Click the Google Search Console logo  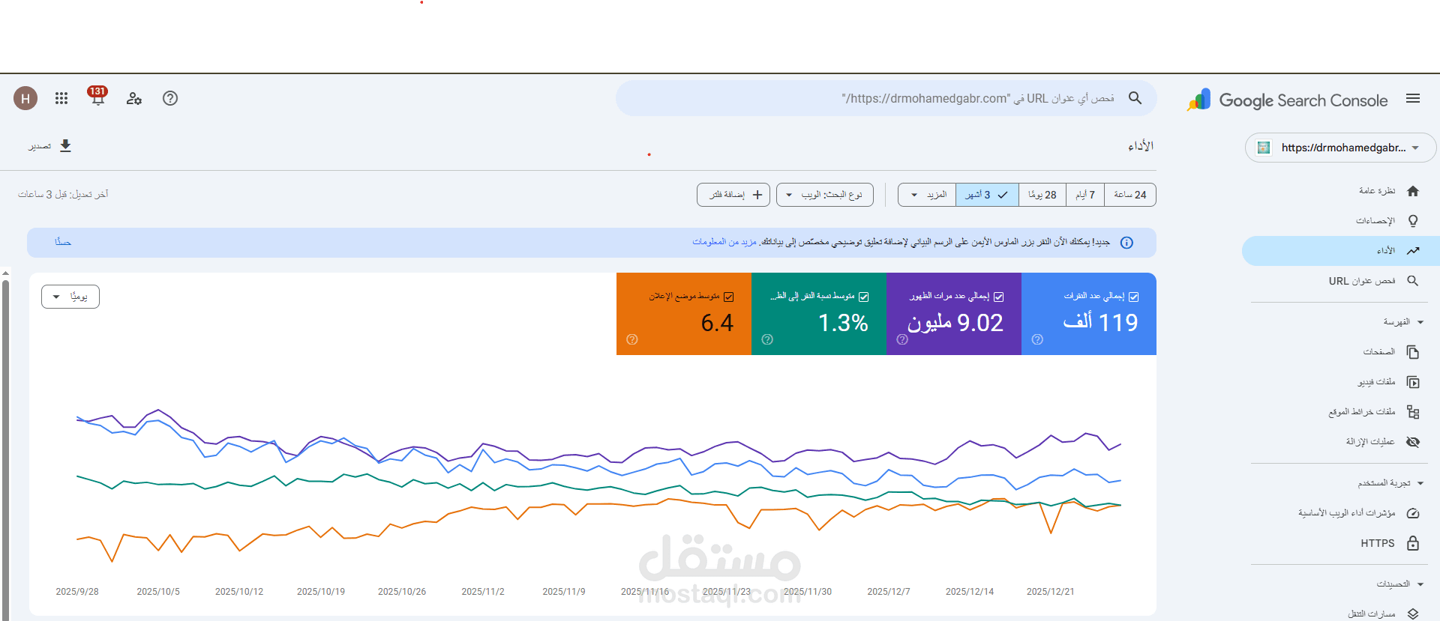[1288, 100]
